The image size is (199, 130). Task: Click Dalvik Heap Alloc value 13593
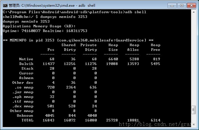pos(133,64)
